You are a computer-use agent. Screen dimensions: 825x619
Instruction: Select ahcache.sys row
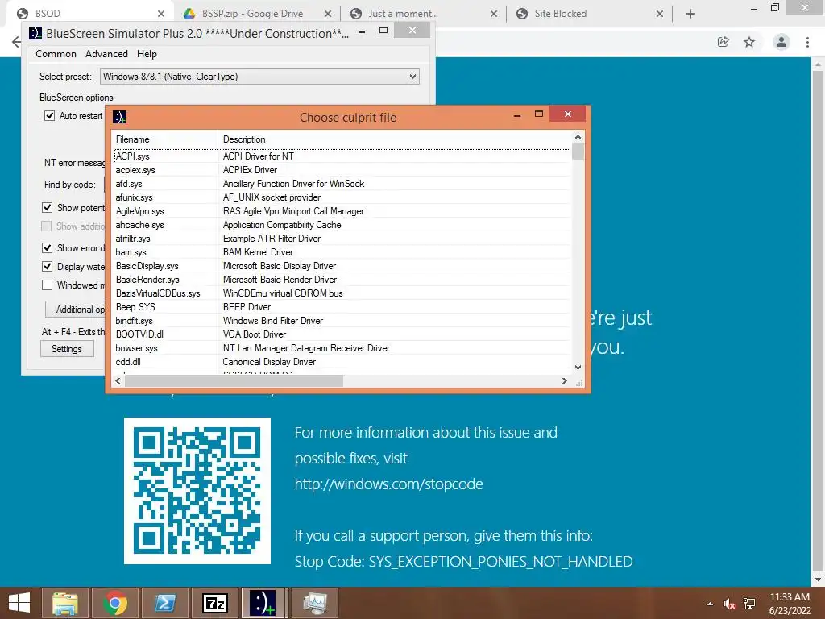342,225
